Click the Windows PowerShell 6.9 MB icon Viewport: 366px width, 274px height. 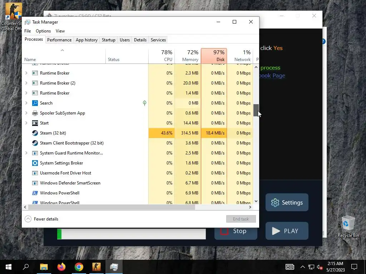(35, 193)
